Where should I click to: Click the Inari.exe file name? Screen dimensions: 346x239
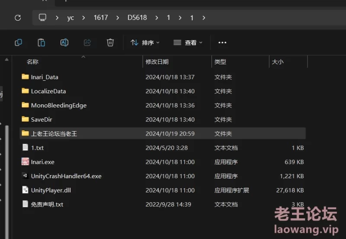42,162
